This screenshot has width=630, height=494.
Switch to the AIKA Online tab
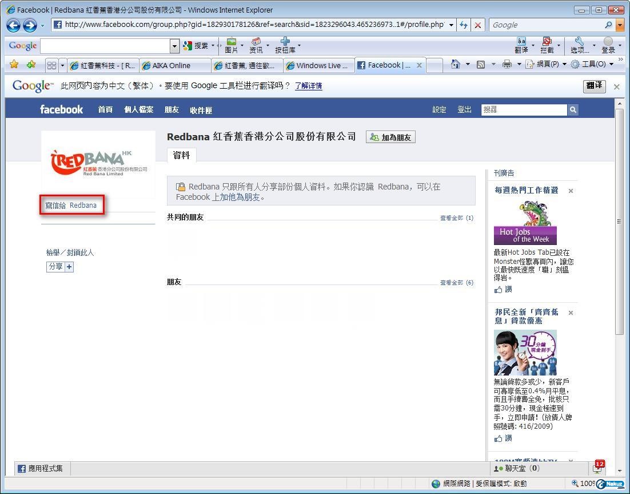pos(175,65)
